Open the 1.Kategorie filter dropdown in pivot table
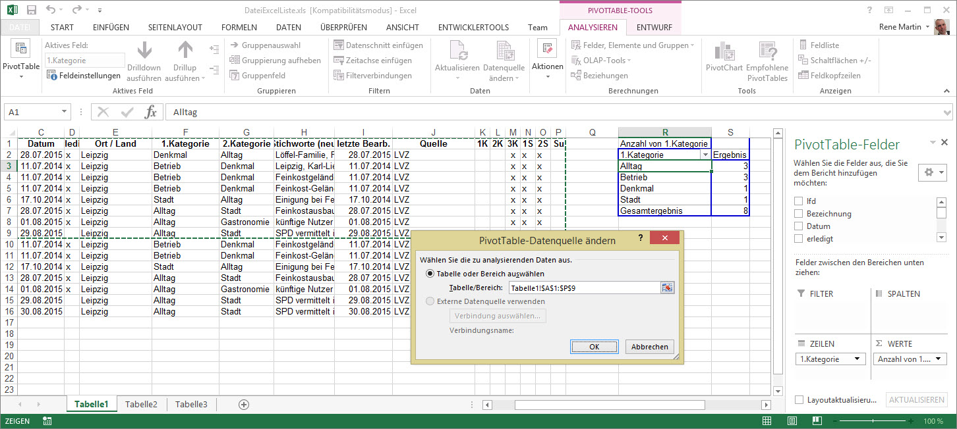957x429 pixels. click(705, 155)
